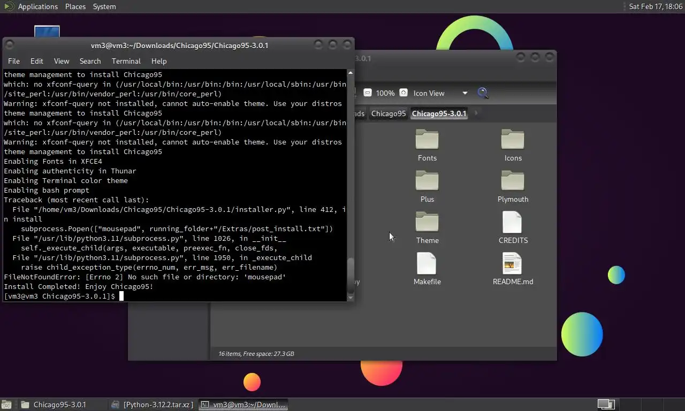The image size is (685, 411).
Task: Open the terminal View menu
Action: (62, 61)
